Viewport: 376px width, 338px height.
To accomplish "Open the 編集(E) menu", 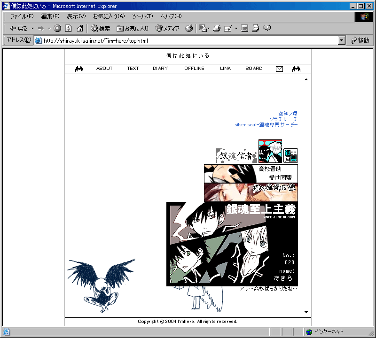I will pyautogui.click(x=50, y=16).
